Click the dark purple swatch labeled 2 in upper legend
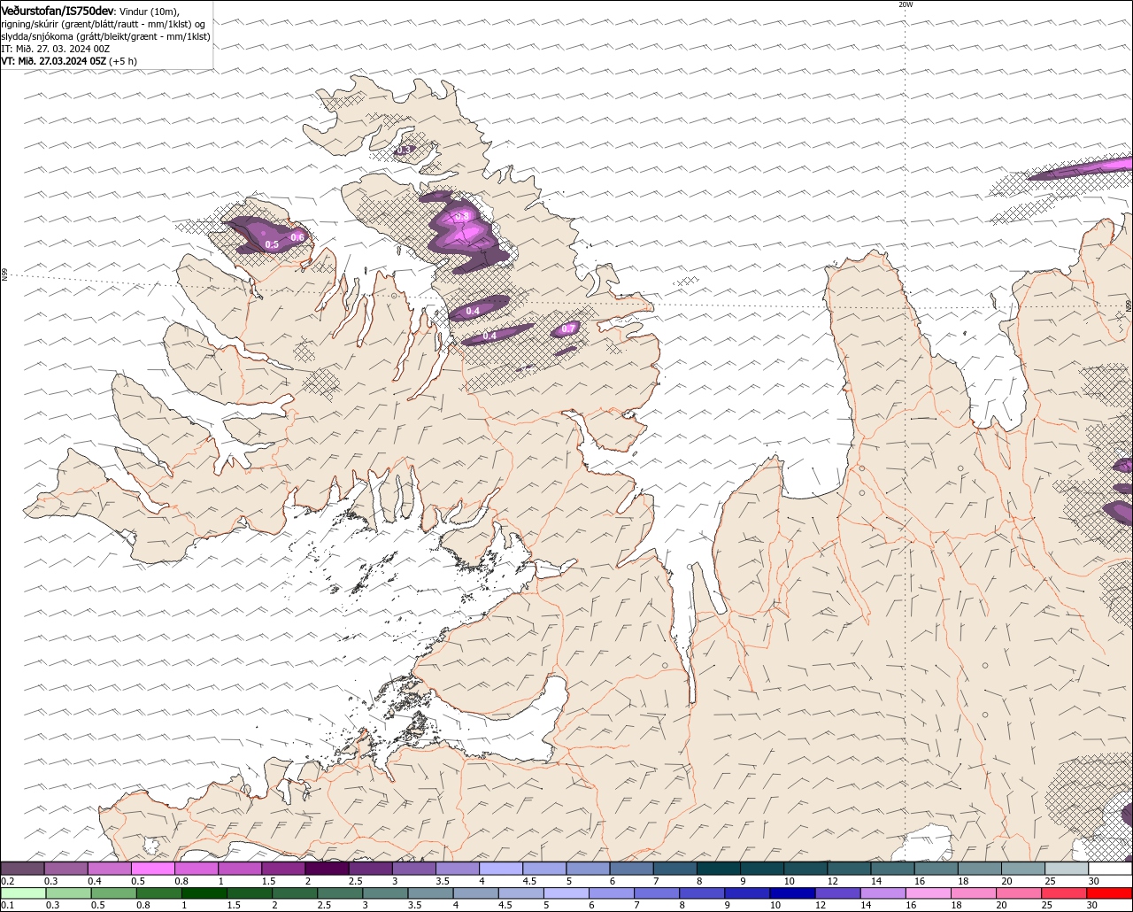This screenshot has width=1133, height=912. point(327,869)
